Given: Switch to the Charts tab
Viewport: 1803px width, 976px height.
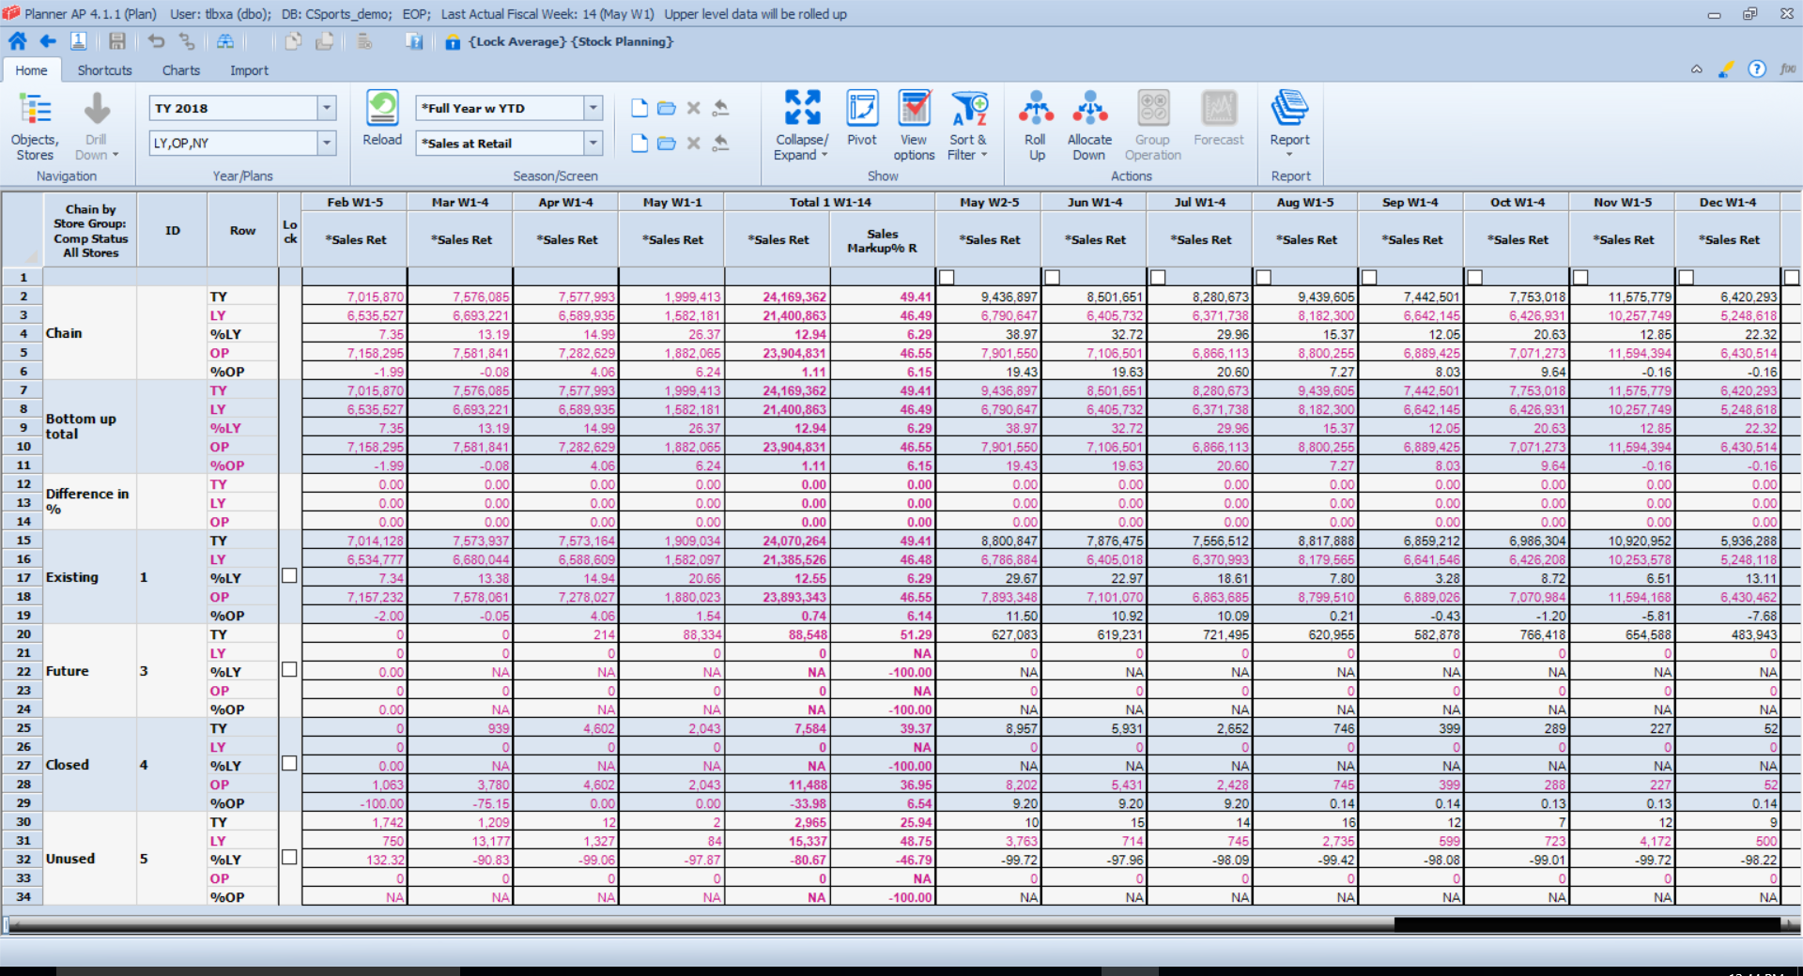Looking at the screenshot, I should pyautogui.click(x=180, y=70).
